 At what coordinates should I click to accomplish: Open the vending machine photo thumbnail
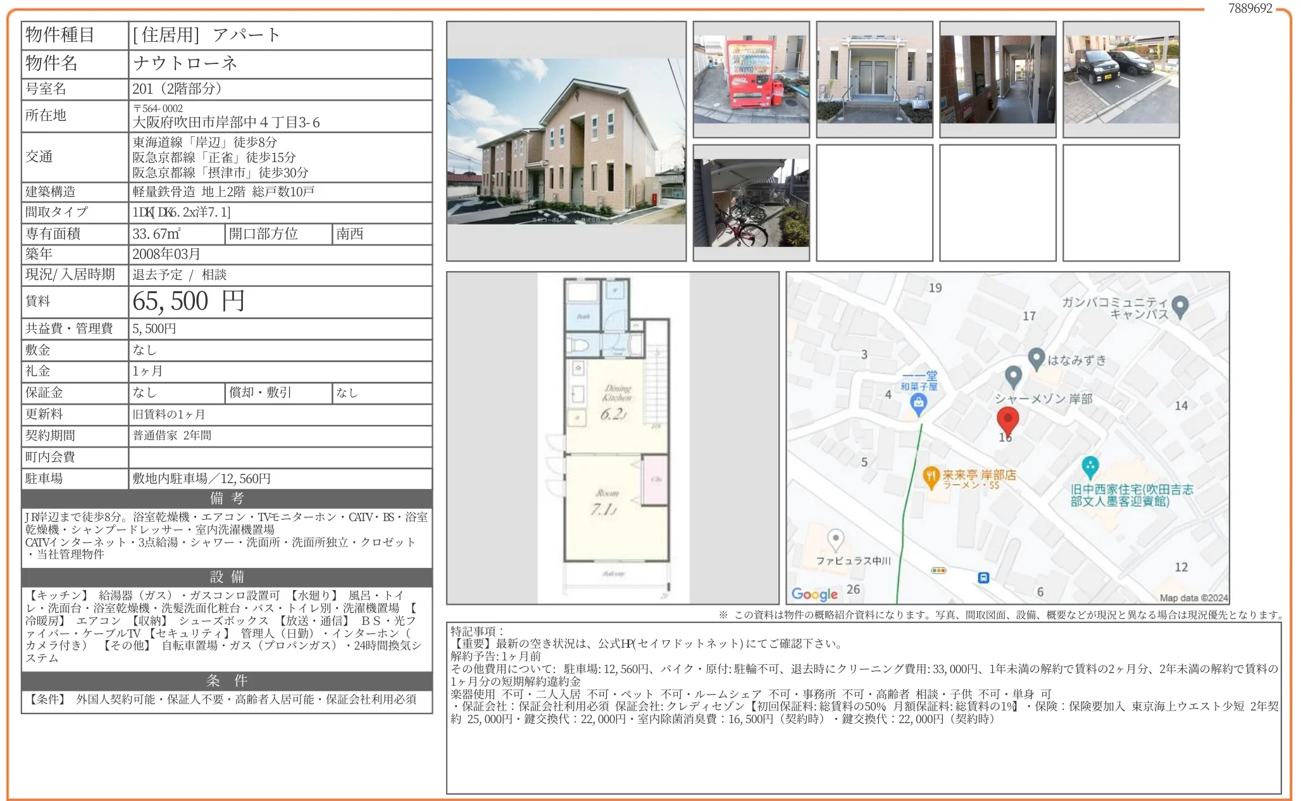[x=751, y=79]
